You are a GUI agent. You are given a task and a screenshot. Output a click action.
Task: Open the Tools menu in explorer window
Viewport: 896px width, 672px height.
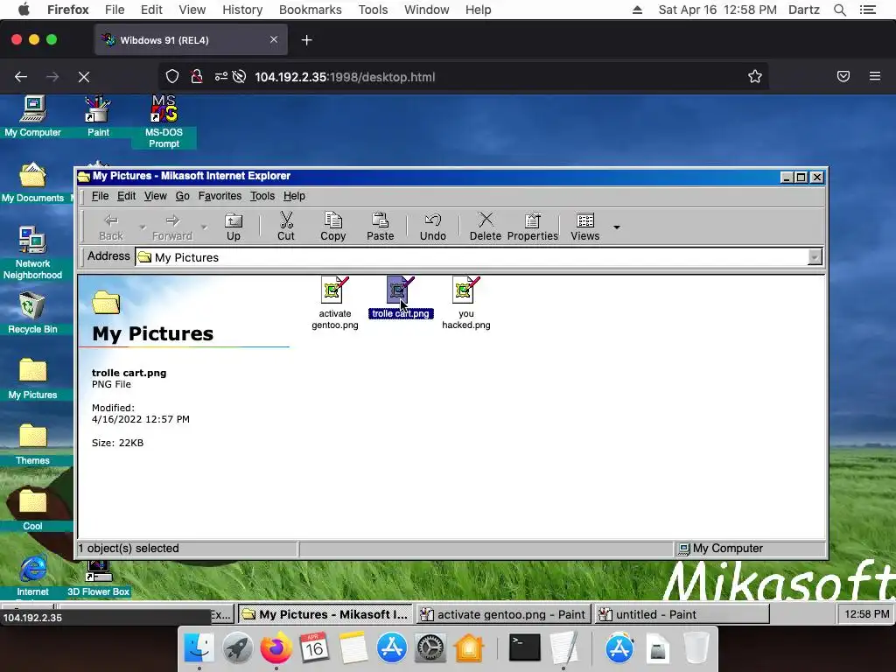tap(262, 196)
